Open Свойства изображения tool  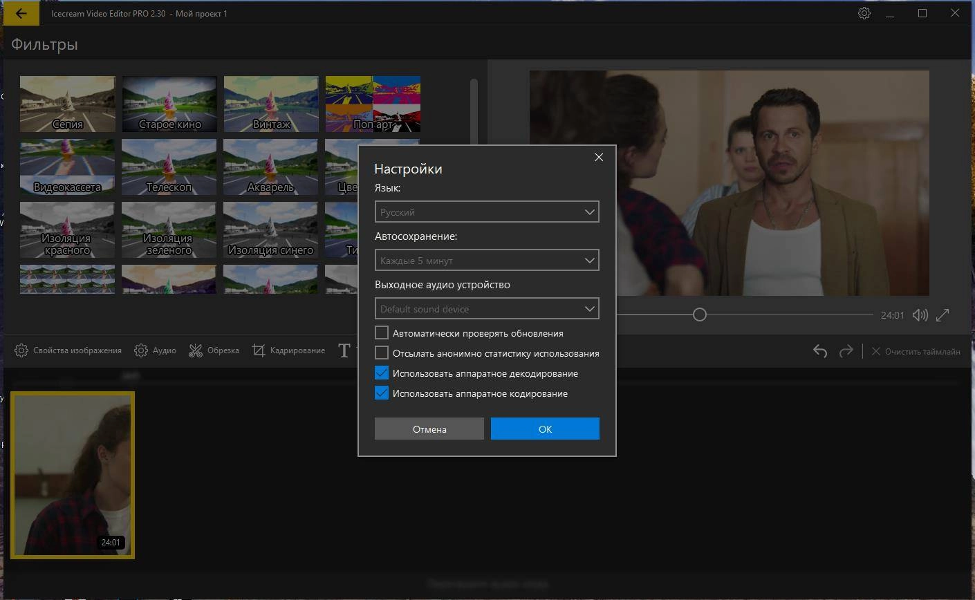[x=68, y=350]
